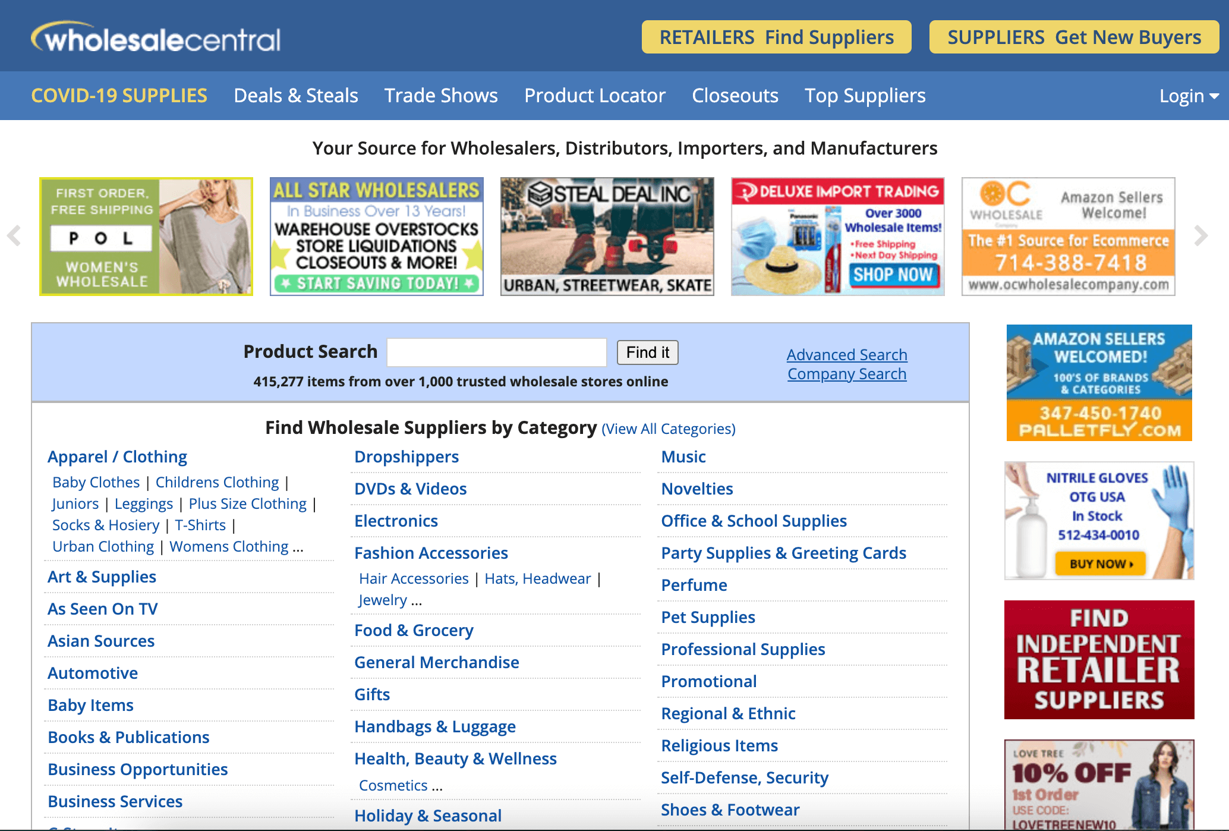1229x831 pixels.
Task: Open Leggings subcategory
Action: [x=144, y=503]
